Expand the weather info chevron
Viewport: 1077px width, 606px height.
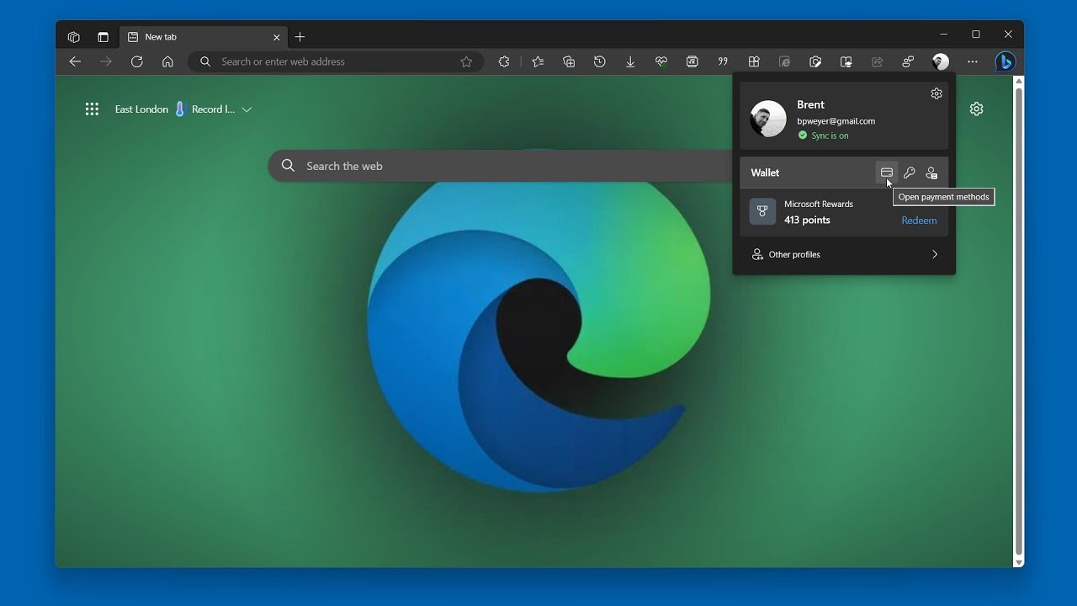coord(247,109)
